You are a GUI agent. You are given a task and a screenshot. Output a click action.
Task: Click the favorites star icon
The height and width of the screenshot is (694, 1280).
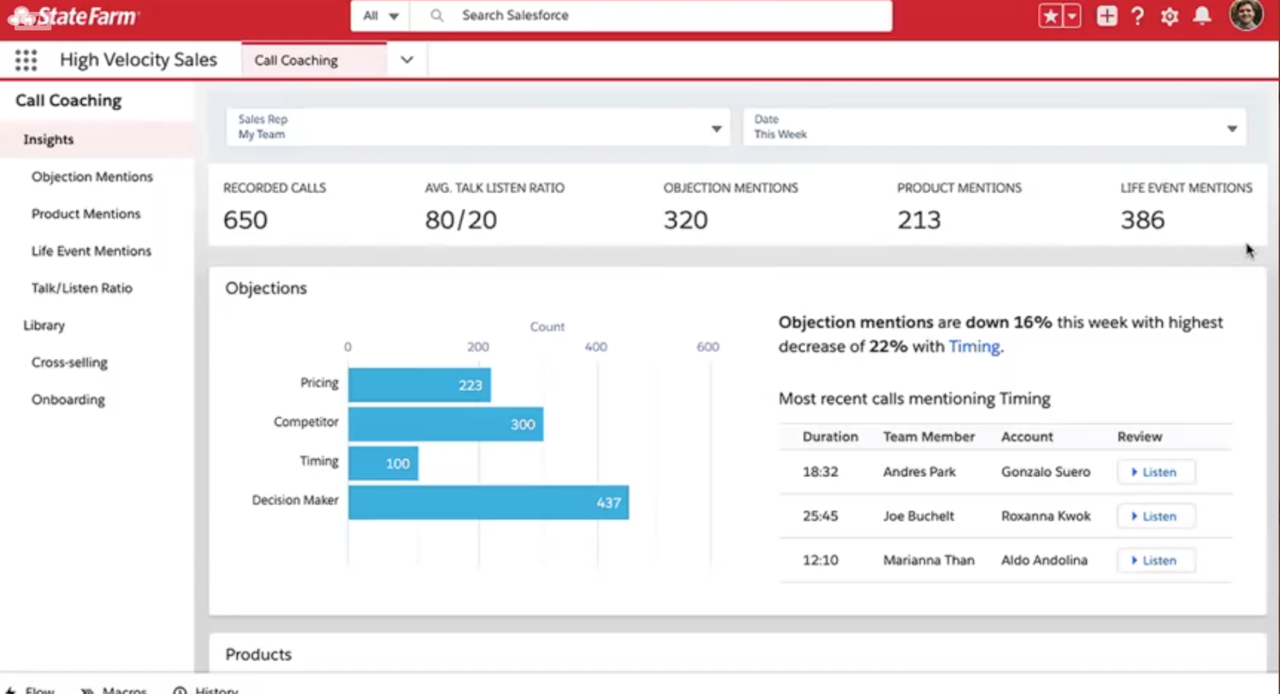point(1050,15)
